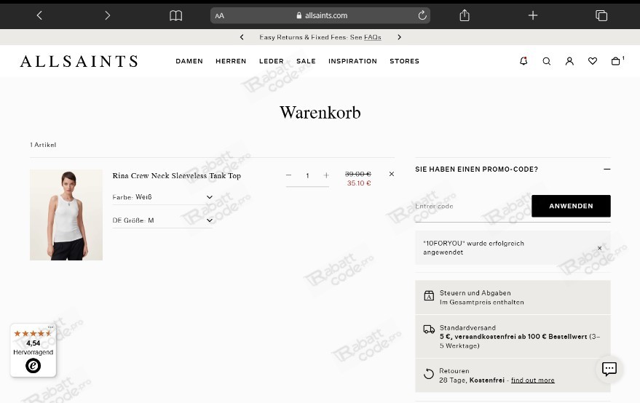Open the account profile icon
Image resolution: width=640 pixels, height=403 pixels.
[569, 61]
